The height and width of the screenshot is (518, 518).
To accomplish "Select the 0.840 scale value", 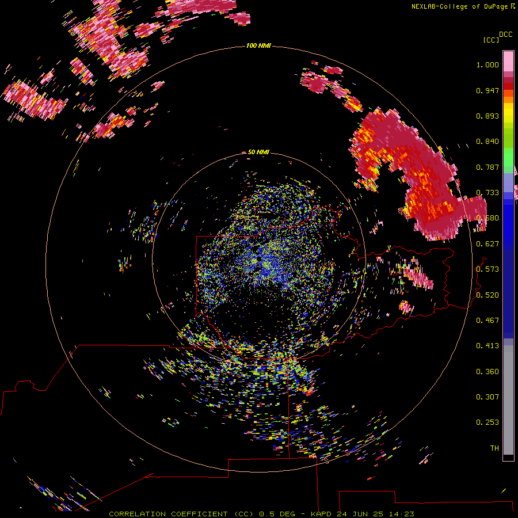I will pos(487,142).
